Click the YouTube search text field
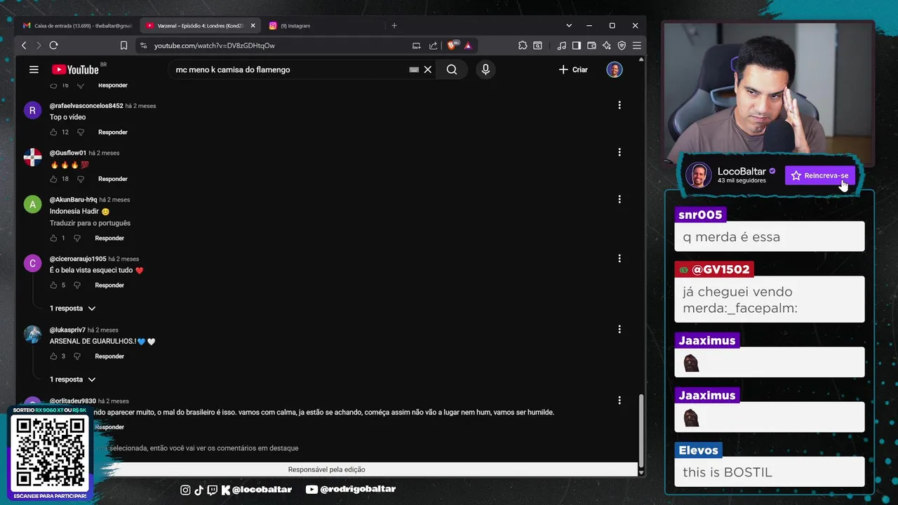 tap(291, 69)
